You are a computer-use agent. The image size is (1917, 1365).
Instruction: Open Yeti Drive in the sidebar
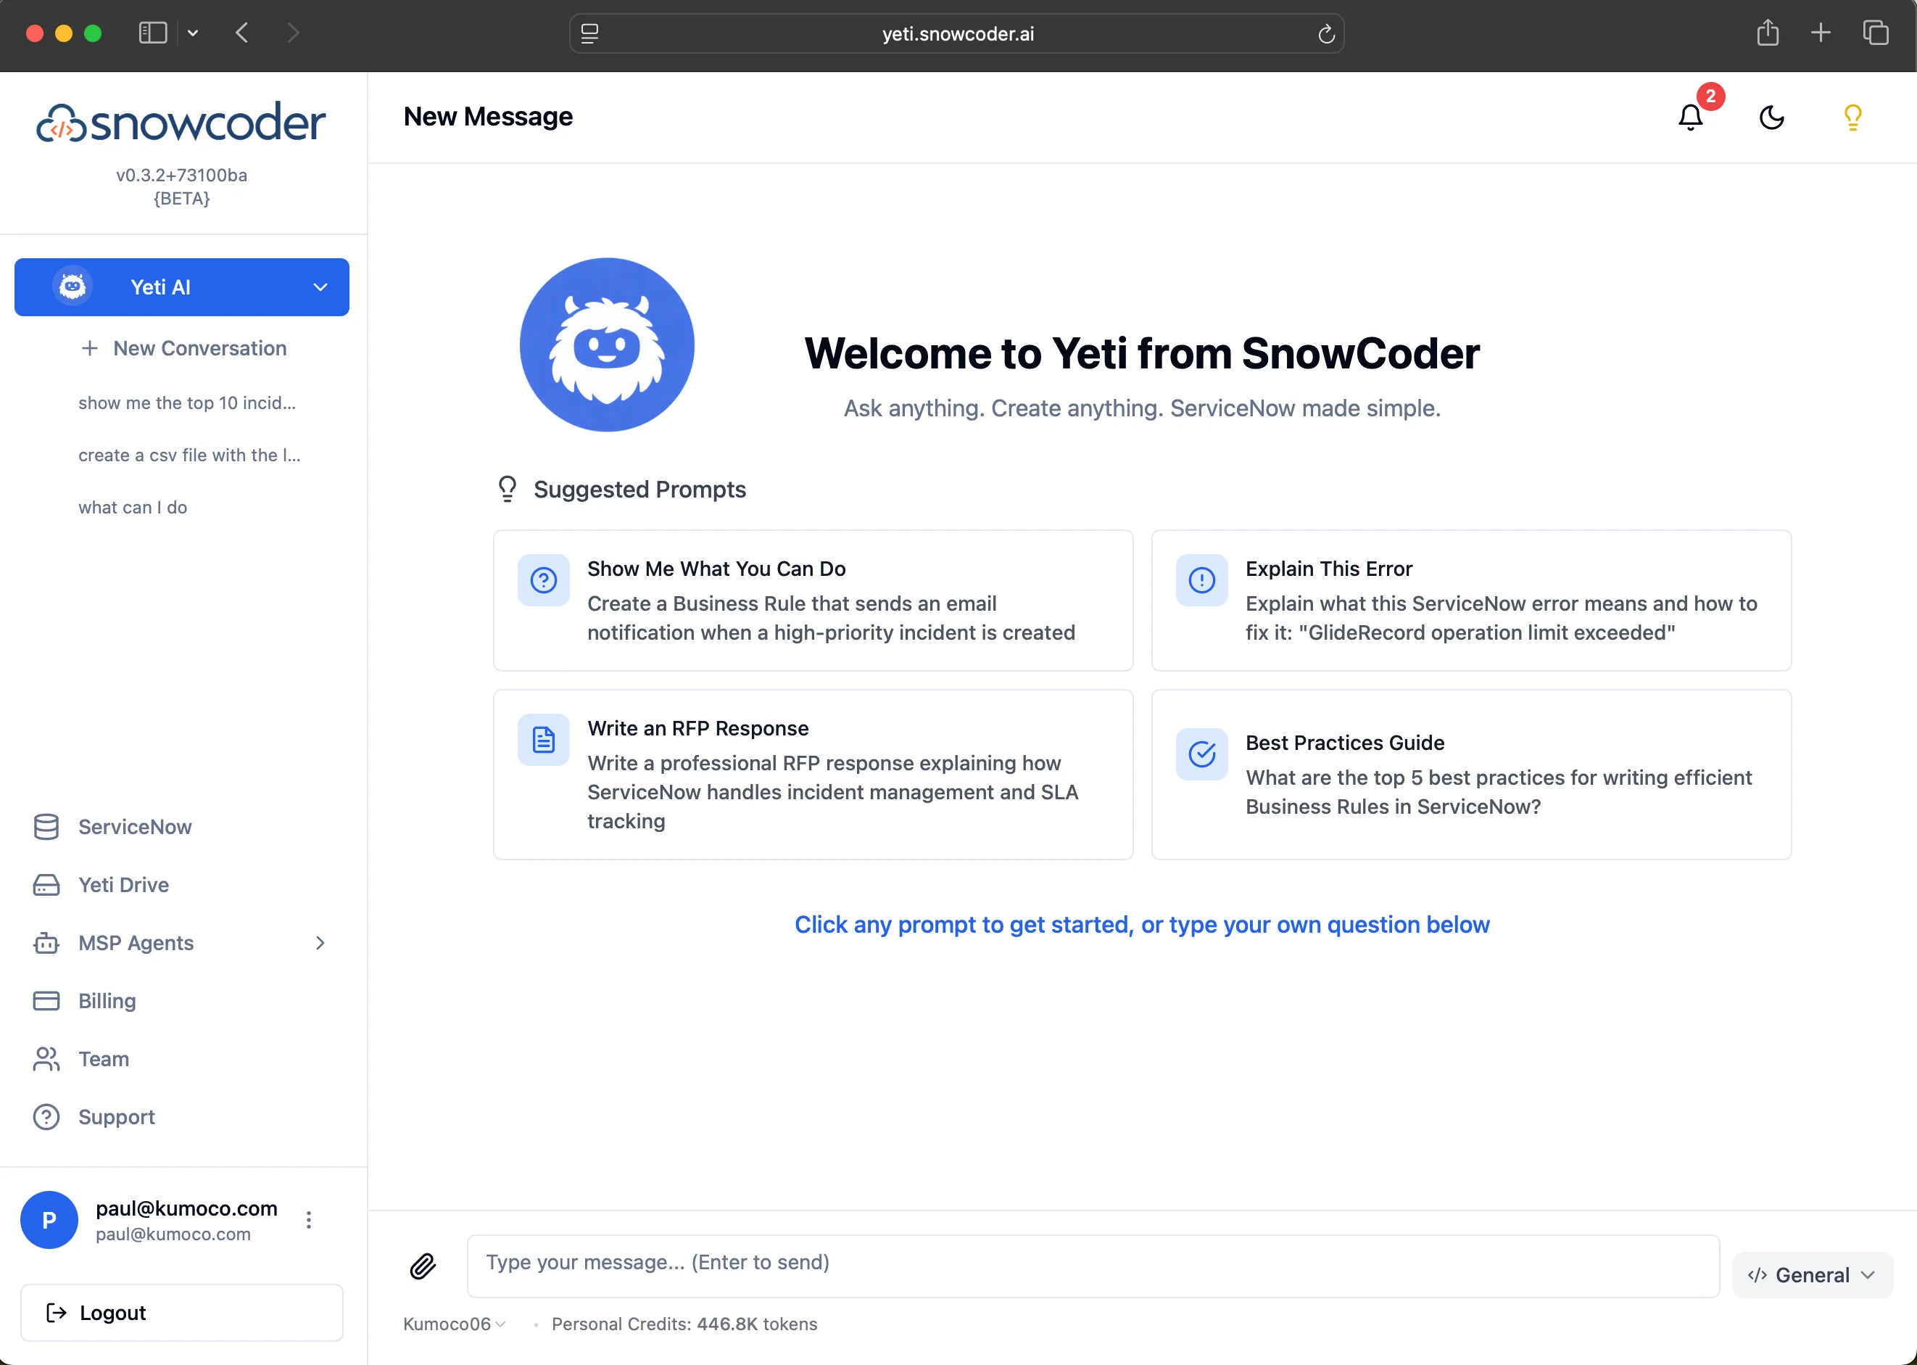click(123, 885)
